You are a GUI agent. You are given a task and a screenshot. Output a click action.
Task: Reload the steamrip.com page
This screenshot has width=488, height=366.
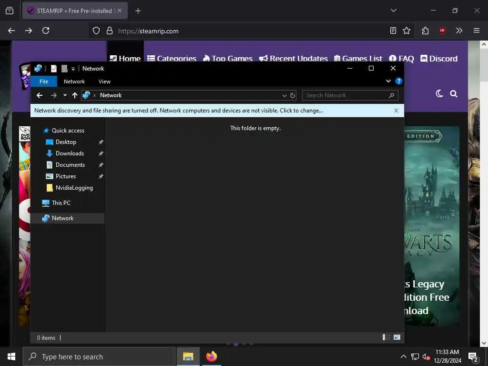click(46, 30)
